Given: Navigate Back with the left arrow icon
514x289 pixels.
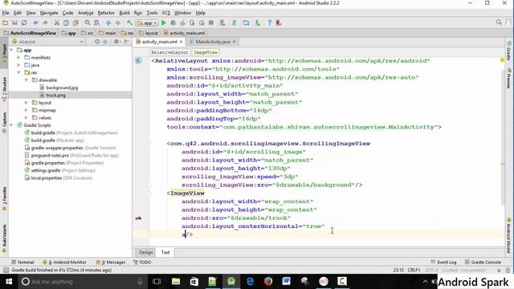Looking at the screenshot, I should 108,23.
